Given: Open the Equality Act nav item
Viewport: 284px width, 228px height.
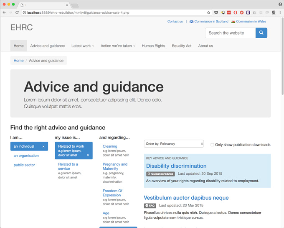Looking at the screenshot, I should [x=182, y=46].
